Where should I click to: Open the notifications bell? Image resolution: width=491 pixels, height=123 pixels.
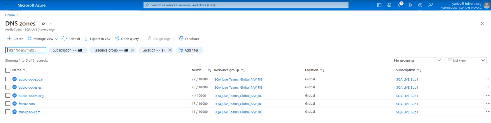click(x=400, y=5)
